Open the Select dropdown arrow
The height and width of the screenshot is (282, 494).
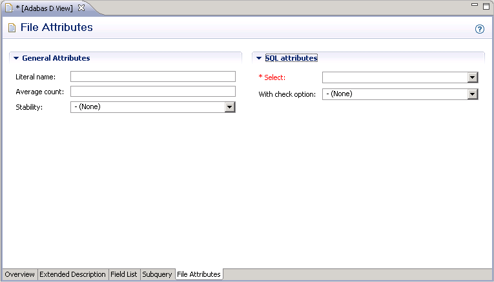click(473, 77)
